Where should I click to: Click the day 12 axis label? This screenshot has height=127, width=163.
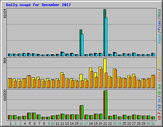(x=62, y=124)
